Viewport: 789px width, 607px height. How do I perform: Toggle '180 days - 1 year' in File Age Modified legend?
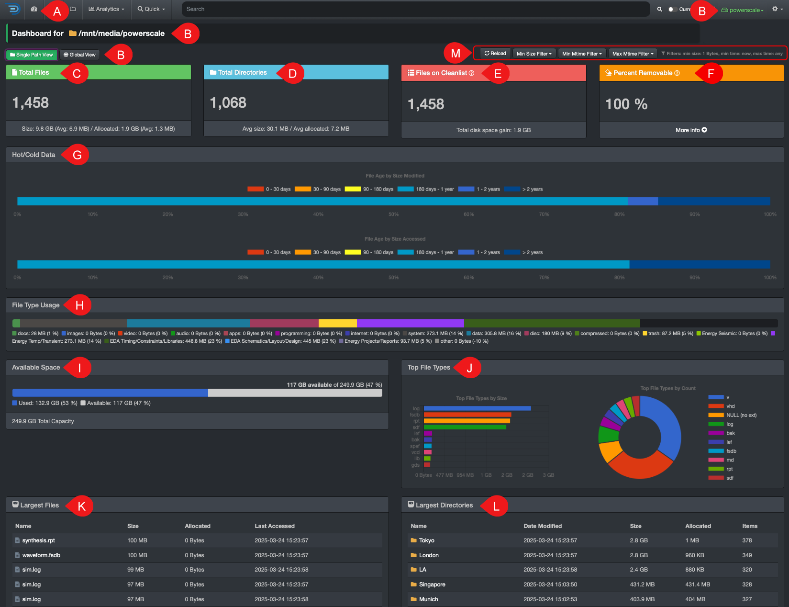426,189
